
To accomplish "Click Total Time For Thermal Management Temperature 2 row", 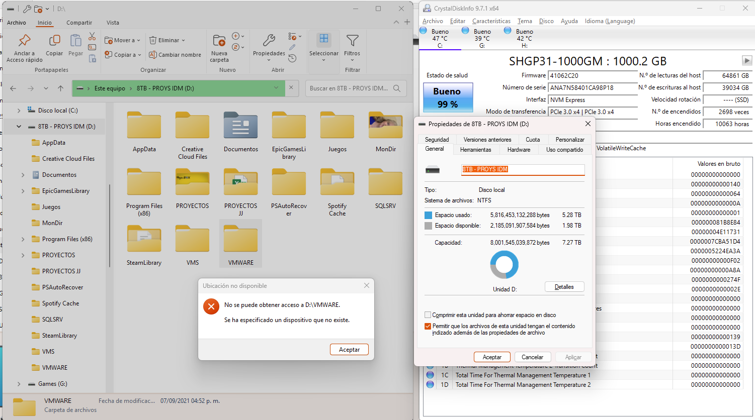I will tap(583, 385).
